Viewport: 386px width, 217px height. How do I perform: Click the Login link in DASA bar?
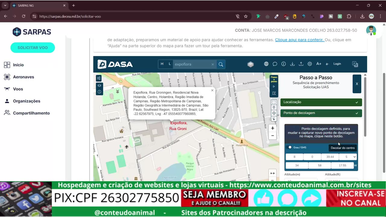337,64
